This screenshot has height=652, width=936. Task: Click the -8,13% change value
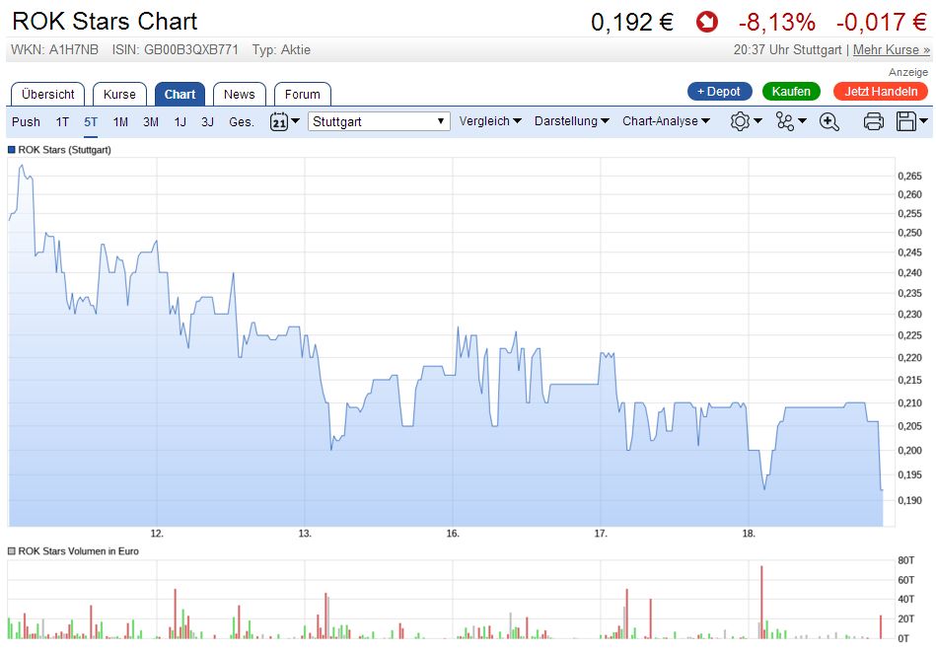click(777, 23)
